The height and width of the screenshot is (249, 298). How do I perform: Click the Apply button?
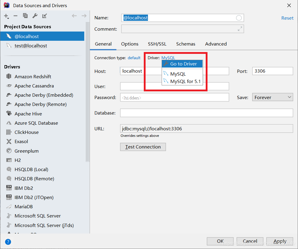pos(280,241)
